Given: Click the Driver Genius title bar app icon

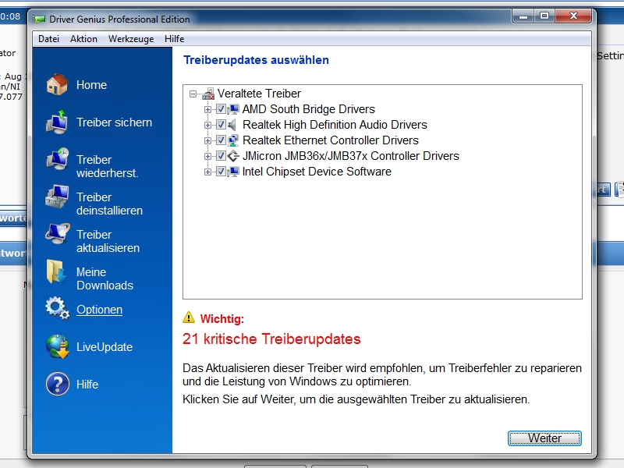Looking at the screenshot, I should [x=39, y=19].
